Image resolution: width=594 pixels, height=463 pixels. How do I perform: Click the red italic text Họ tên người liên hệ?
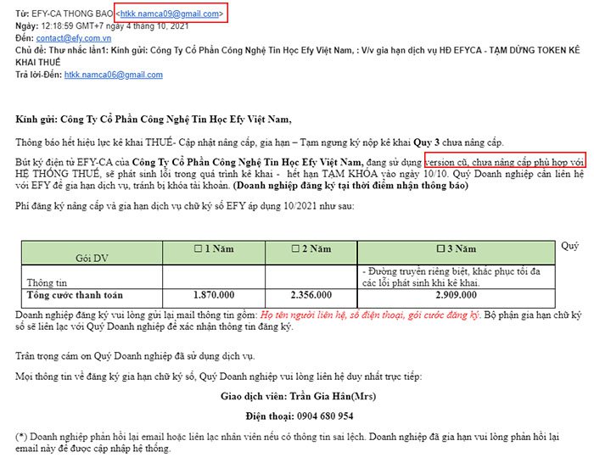[303, 315]
